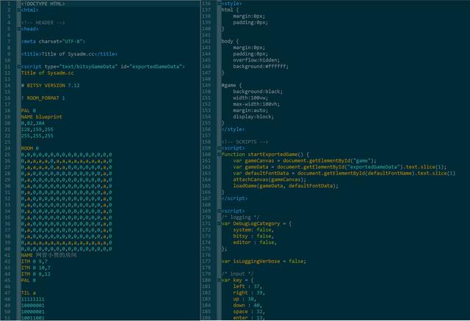Click the <!-- HEADER --> comment
Viewport: 470px width, 321px height.
point(43,23)
